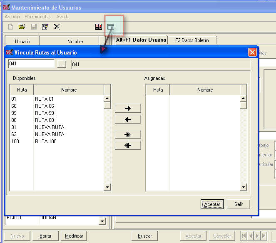Click the New document toolbar icon
276x243 pixels.
[11, 27]
